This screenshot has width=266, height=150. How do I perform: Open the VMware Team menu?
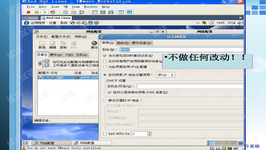click(76, 7)
